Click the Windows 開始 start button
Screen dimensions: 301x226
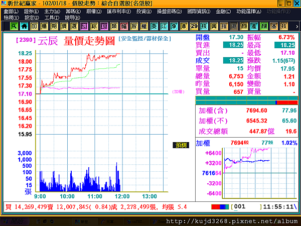click(x=15, y=221)
